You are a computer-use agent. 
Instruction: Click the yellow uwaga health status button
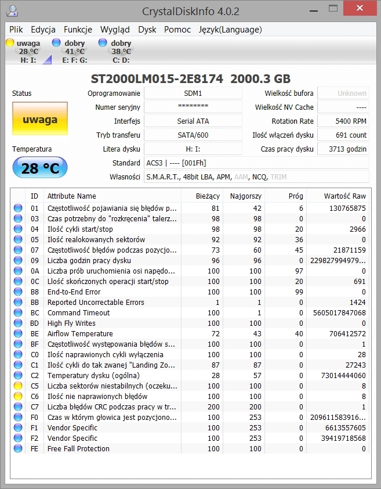coord(40,118)
